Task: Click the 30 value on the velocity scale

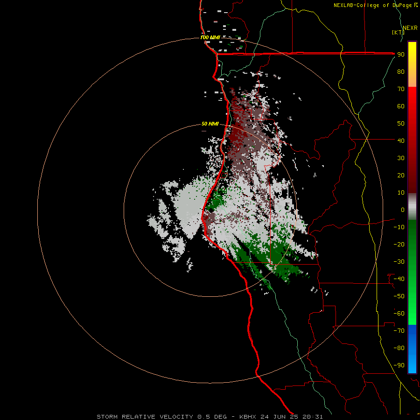Action: pyautogui.click(x=401, y=158)
